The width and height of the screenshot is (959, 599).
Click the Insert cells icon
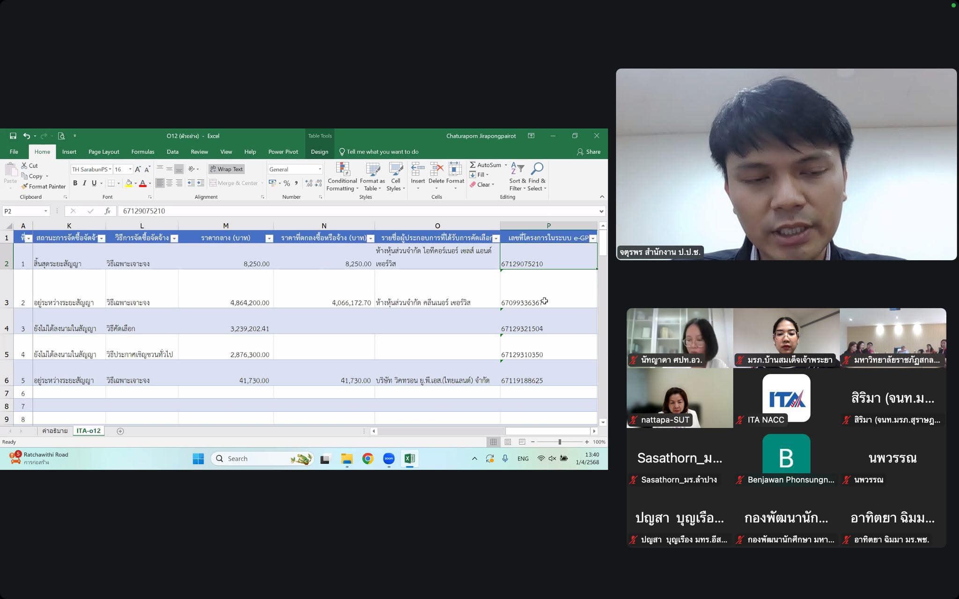418,169
